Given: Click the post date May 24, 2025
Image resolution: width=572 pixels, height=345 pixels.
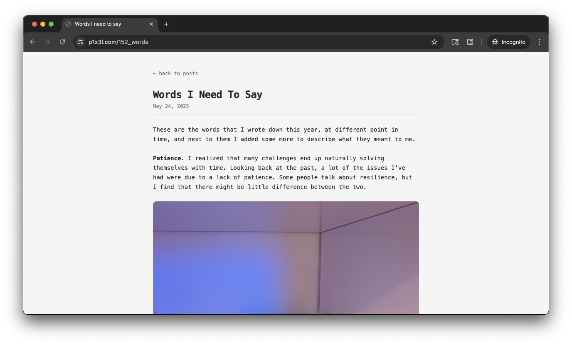Looking at the screenshot, I should [x=171, y=106].
